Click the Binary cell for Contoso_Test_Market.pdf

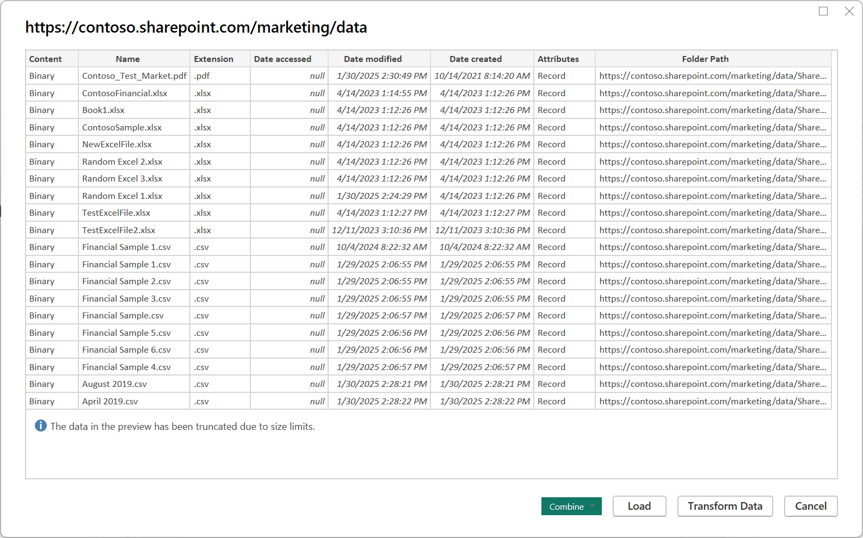point(52,76)
